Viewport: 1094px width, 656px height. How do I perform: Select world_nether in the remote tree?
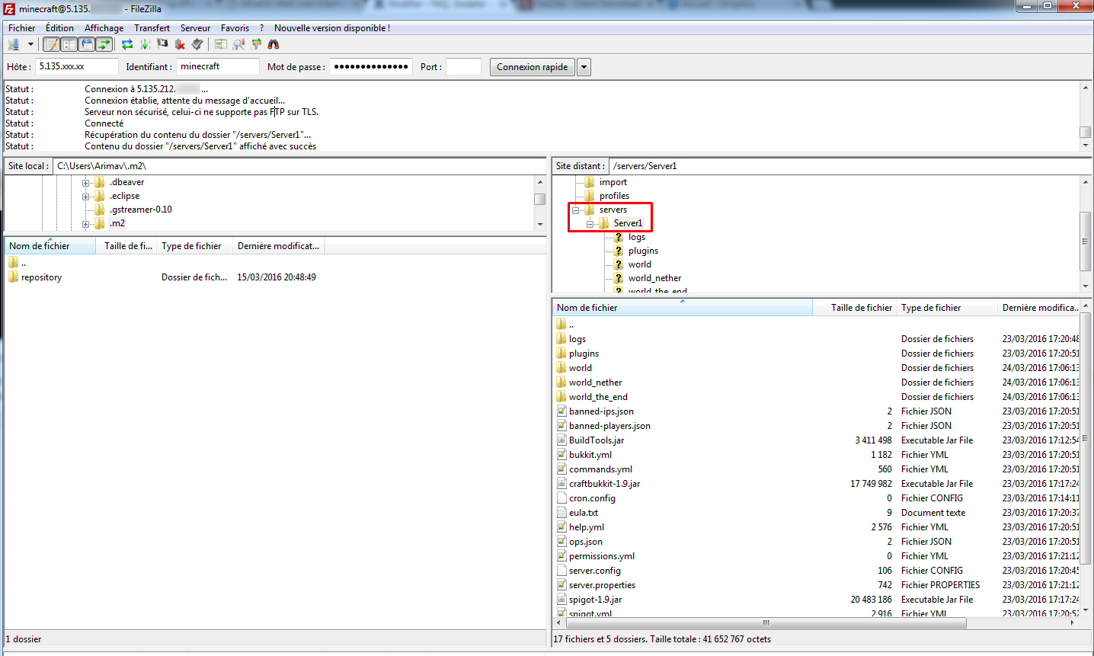coord(654,278)
